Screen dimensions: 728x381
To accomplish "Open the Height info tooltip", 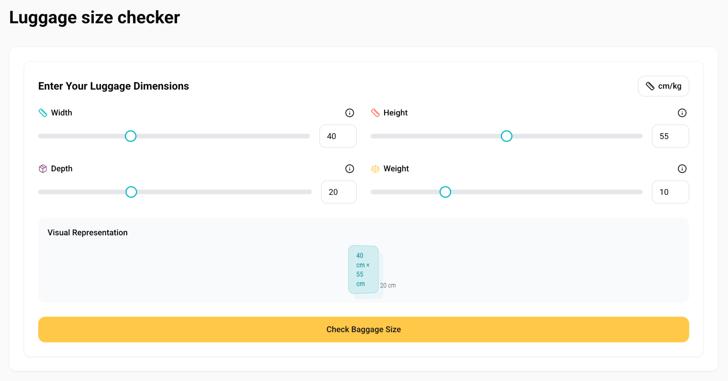I will point(682,112).
